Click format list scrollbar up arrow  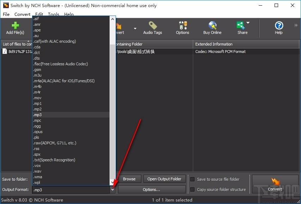click(x=112, y=19)
